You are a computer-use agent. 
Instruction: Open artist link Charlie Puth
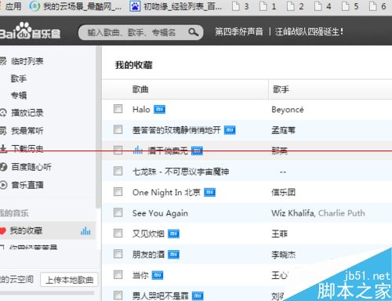pyautogui.click(x=342, y=213)
